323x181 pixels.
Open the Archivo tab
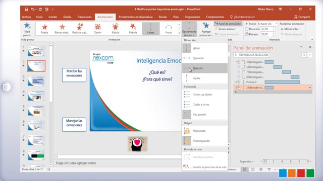coord(26,17)
